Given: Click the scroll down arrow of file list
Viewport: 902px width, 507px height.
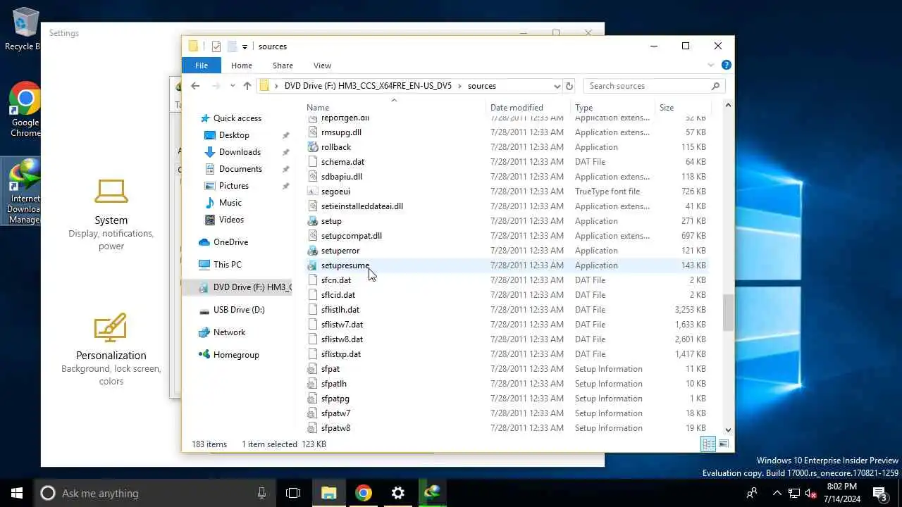Looking at the screenshot, I should (728, 429).
